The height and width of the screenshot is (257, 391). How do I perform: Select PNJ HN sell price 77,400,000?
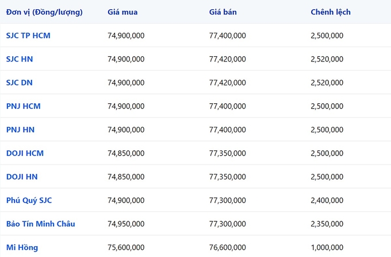(x=228, y=130)
